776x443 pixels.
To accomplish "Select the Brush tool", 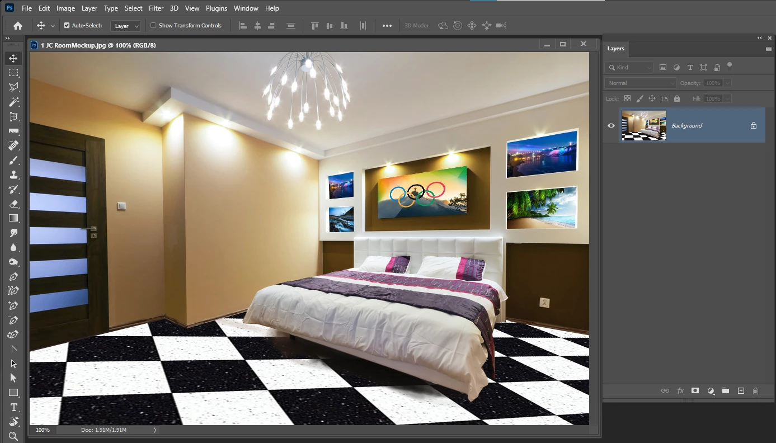I will pos(13,160).
